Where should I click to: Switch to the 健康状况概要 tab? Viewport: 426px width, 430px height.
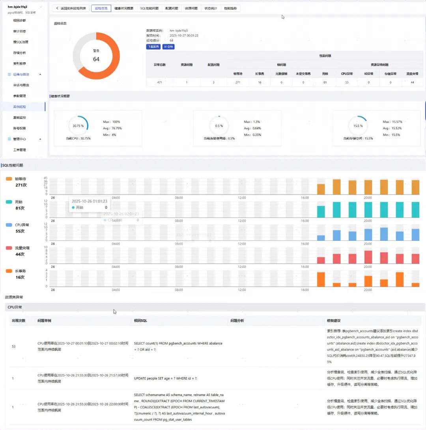(x=124, y=8)
